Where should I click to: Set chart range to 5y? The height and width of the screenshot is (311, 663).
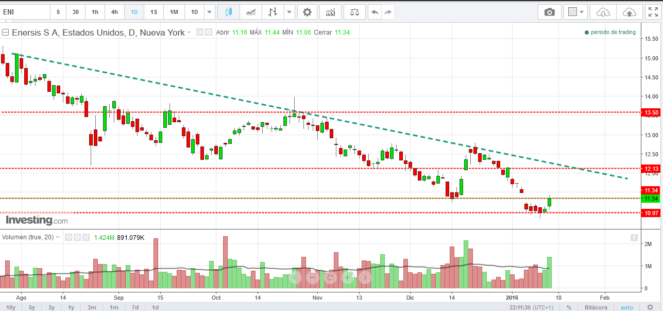click(32, 307)
